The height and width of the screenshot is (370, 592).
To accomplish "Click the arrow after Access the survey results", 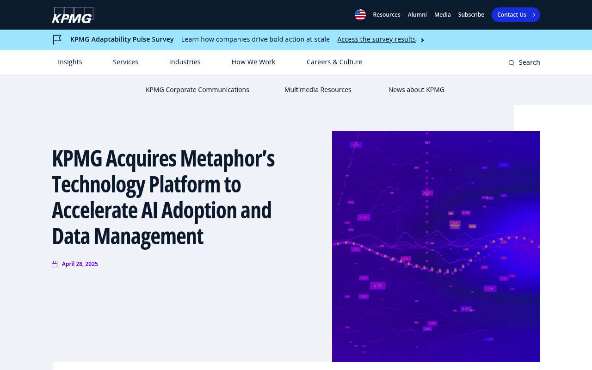I will click(x=422, y=40).
